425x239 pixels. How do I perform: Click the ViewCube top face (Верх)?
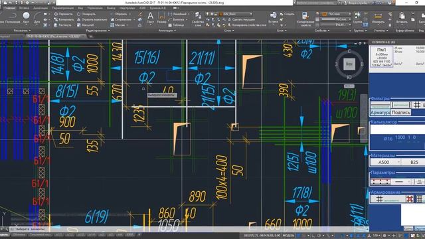[x=349, y=64]
